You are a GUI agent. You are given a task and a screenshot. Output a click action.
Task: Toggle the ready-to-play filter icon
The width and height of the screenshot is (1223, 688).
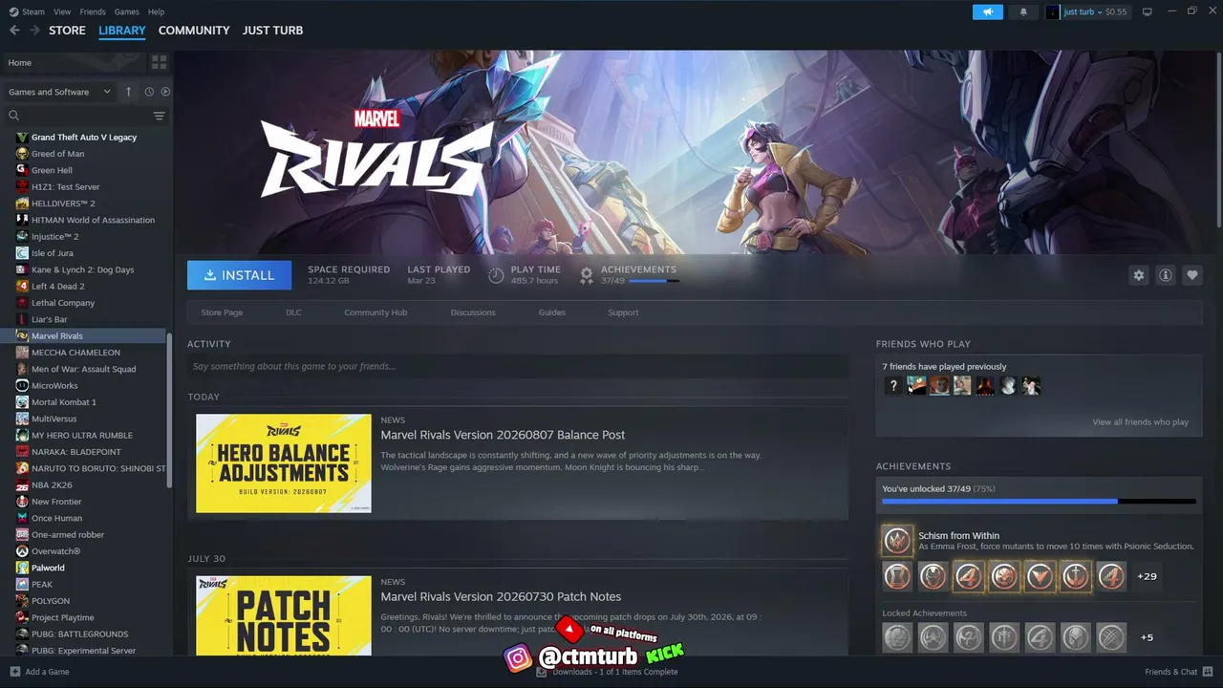165,92
